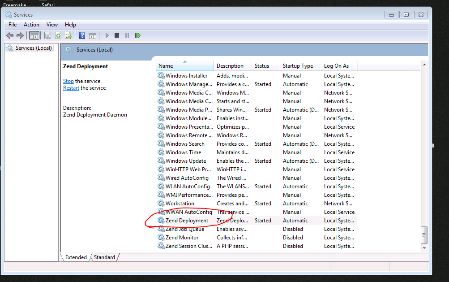The image size is (449, 282).
Task: Open Properties using the toolbar icon
Action: click(x=47, y=35)
